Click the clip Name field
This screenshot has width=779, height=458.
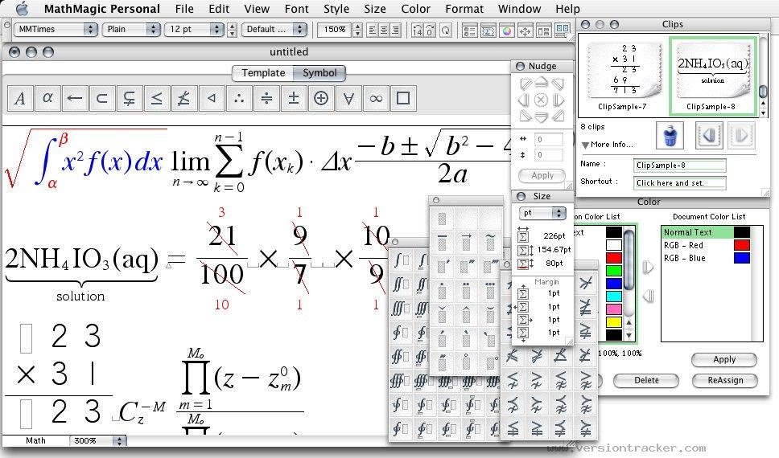point(679,166)
